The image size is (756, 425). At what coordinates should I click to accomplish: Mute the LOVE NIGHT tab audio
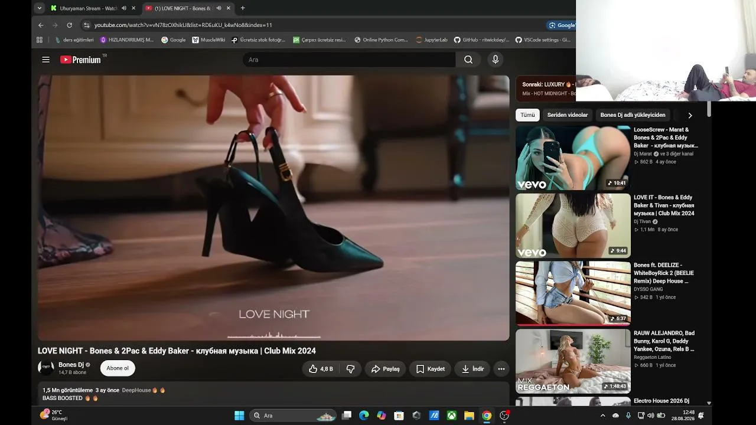[x=219, y=8]
